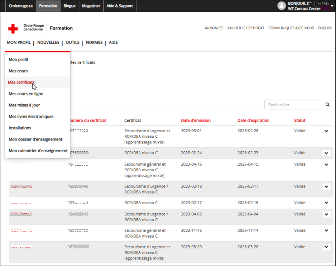336x266 pixels.
Task: Choose Mes cours en ligne
Action: click(x=38, y=94)
